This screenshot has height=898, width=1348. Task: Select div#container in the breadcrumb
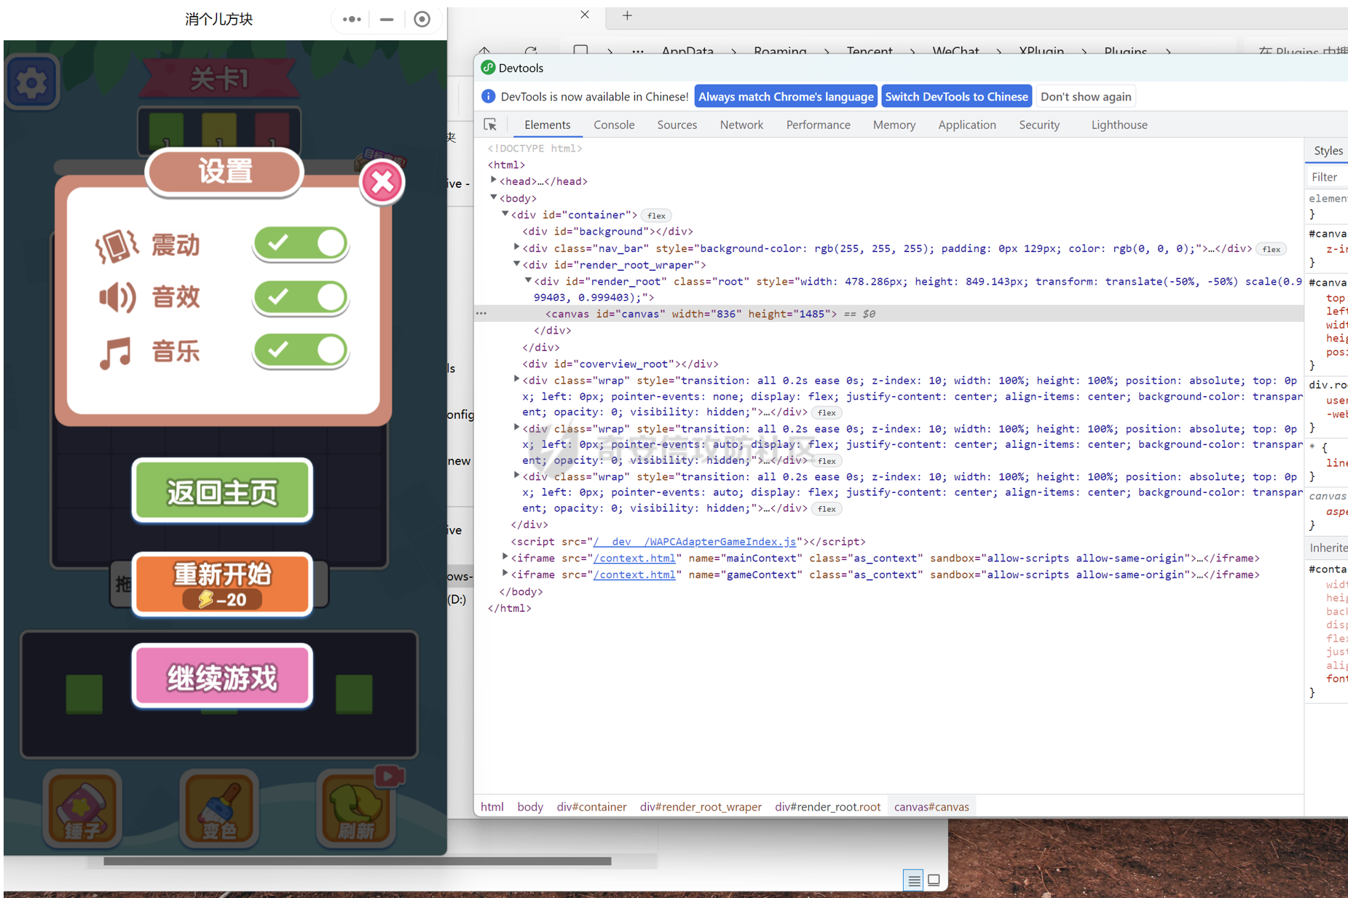coord(591,806)
